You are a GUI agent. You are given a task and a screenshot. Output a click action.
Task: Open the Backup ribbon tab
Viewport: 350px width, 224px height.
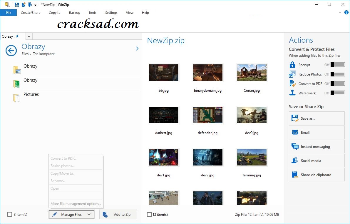pyautogui.click(x=75, y=13)
